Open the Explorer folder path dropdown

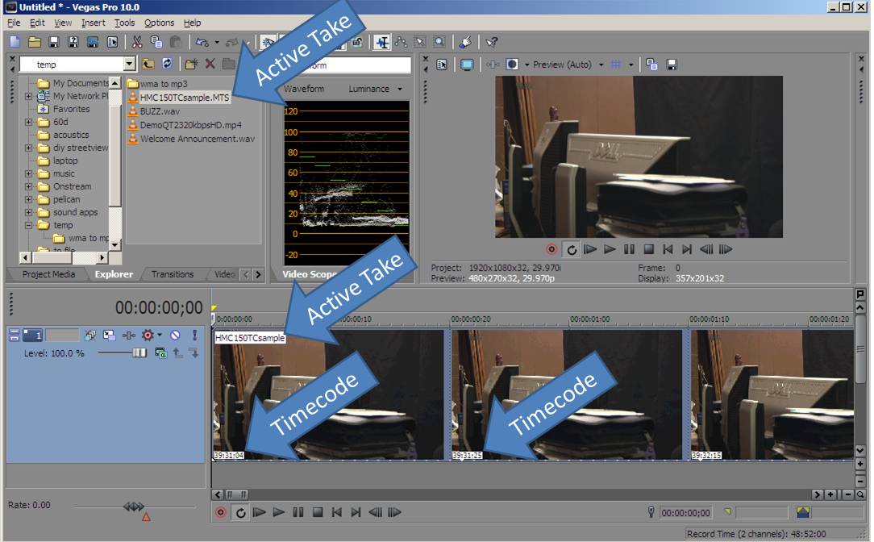(130, 64)
